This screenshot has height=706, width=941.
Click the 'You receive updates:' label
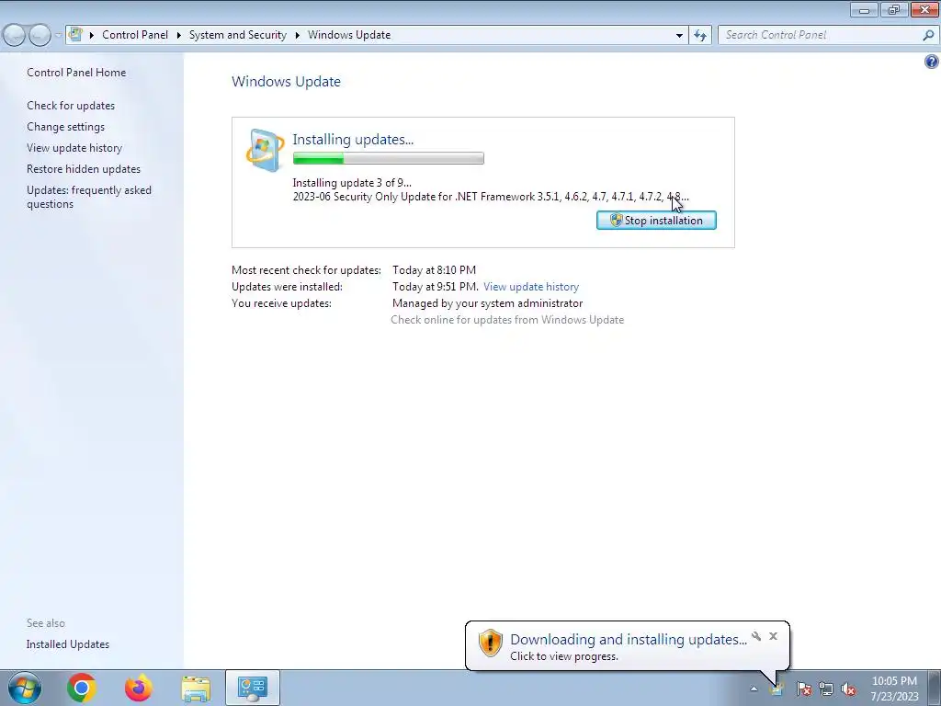(281, 303)
